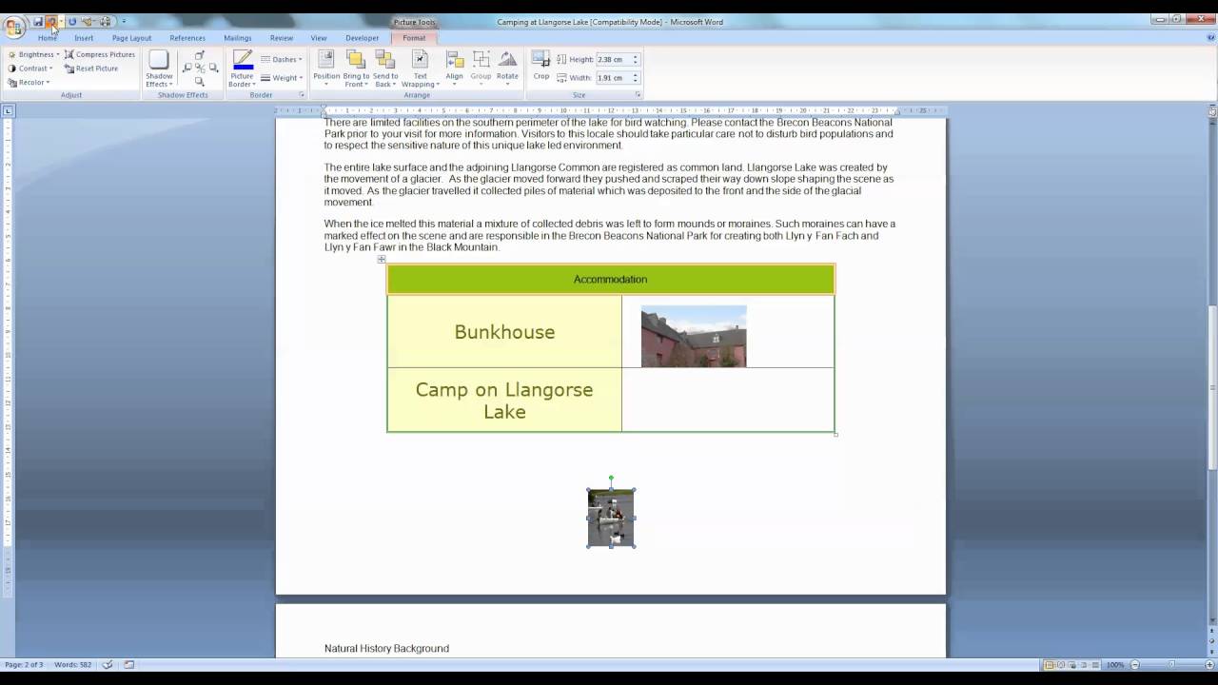Activate the Crop tool

[541, 67]
